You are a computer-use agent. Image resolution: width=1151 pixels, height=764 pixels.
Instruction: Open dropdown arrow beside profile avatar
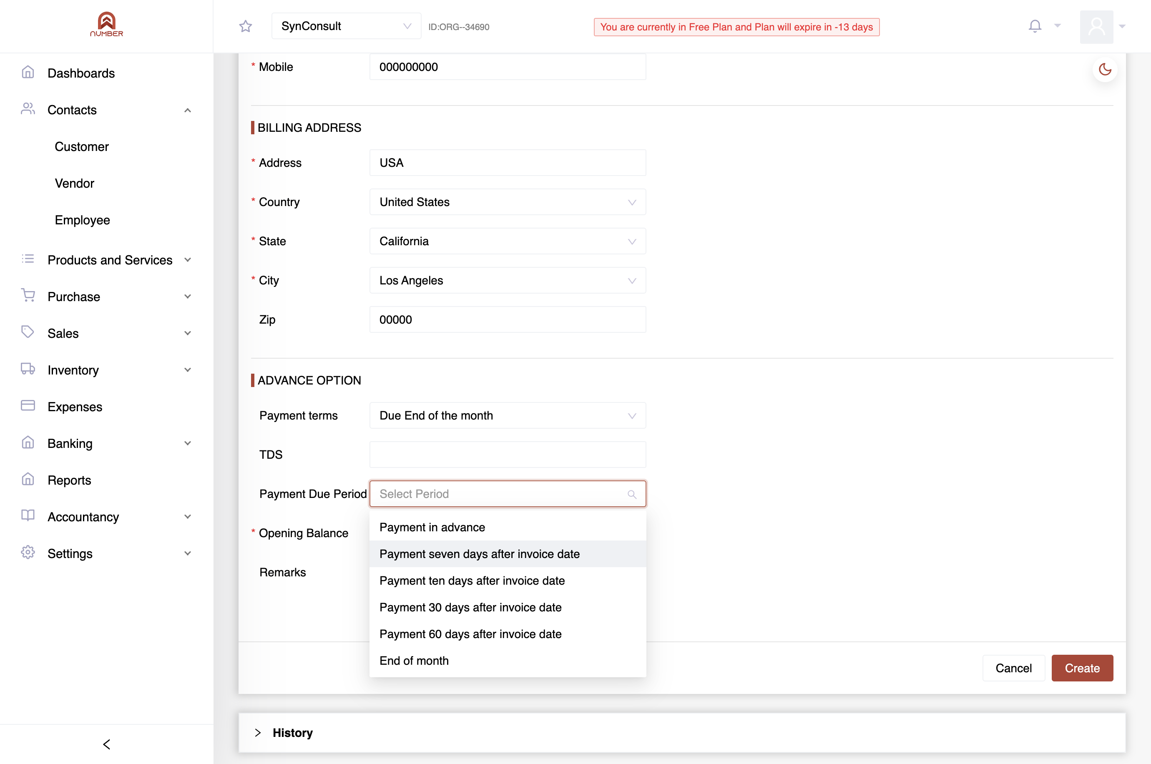[1122, 26]
